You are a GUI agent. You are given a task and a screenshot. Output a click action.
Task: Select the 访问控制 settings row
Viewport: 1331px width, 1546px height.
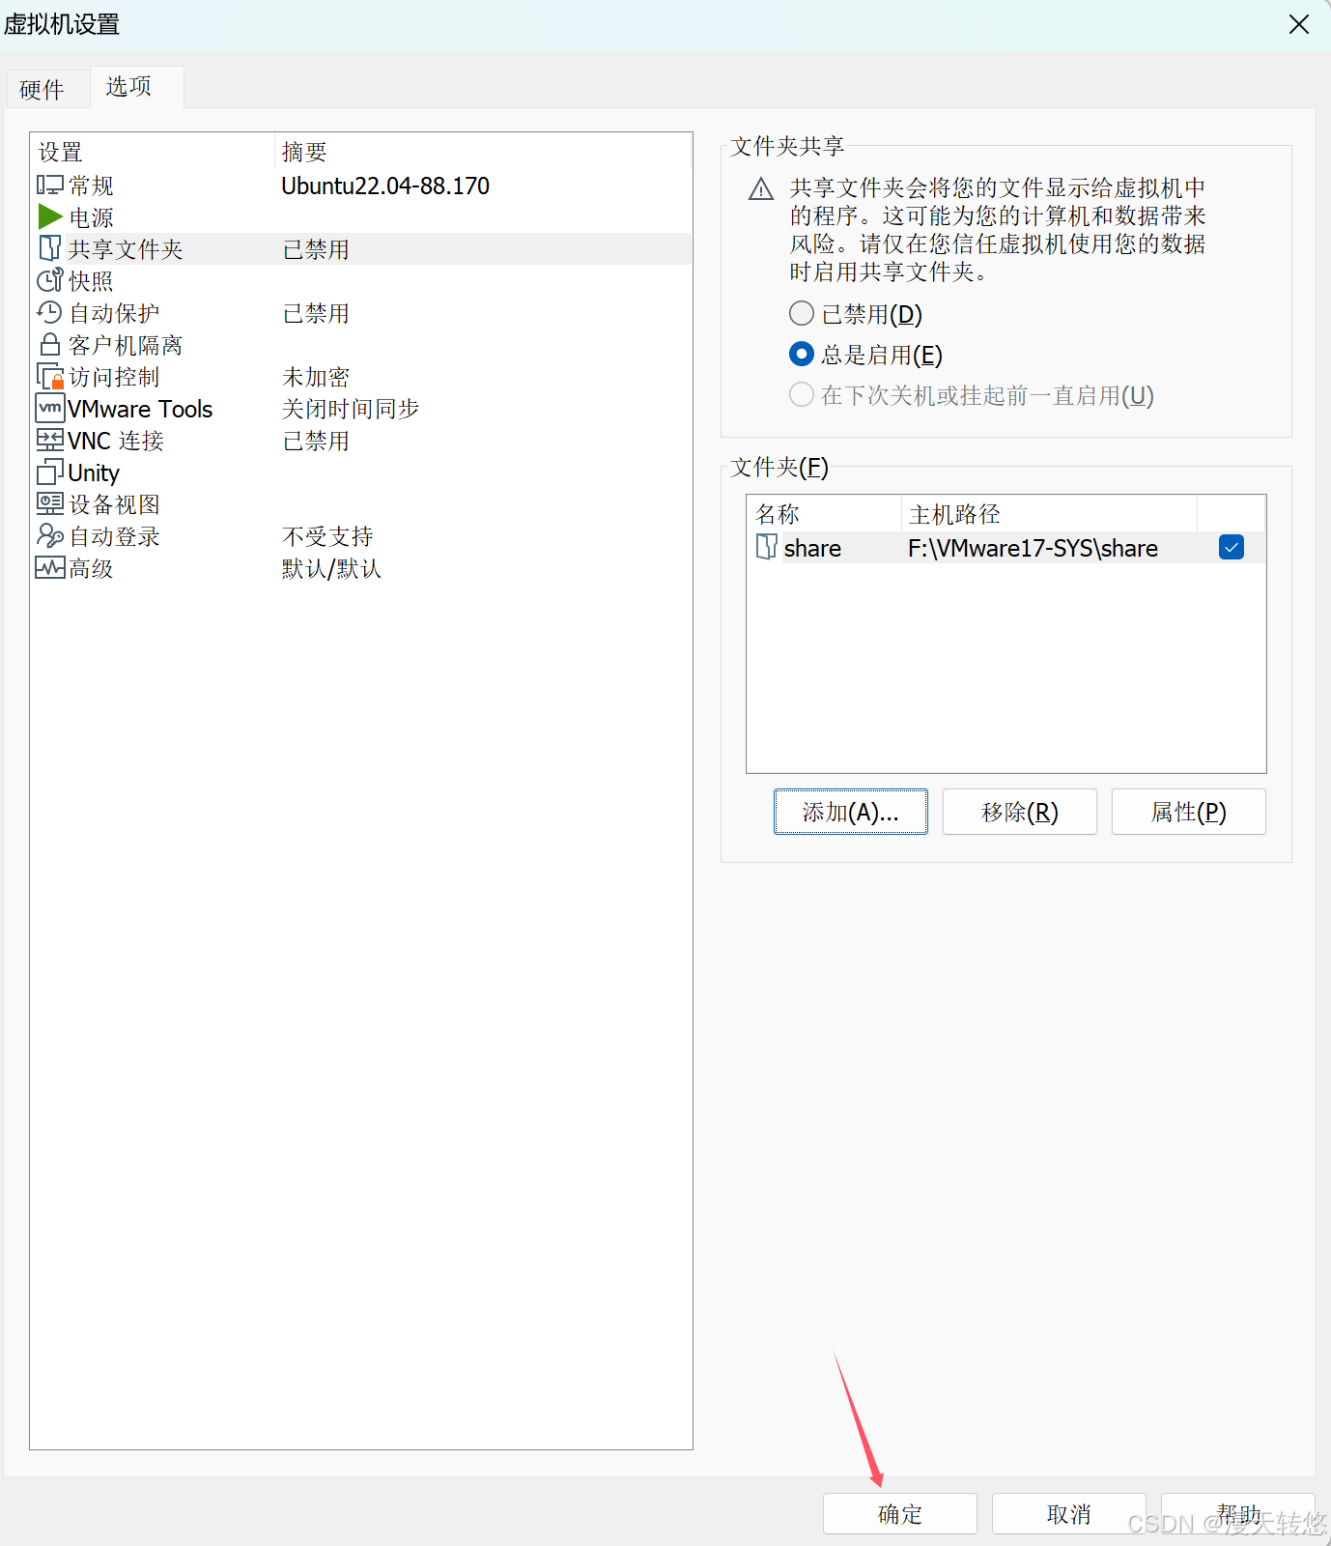tap(361, 376)
